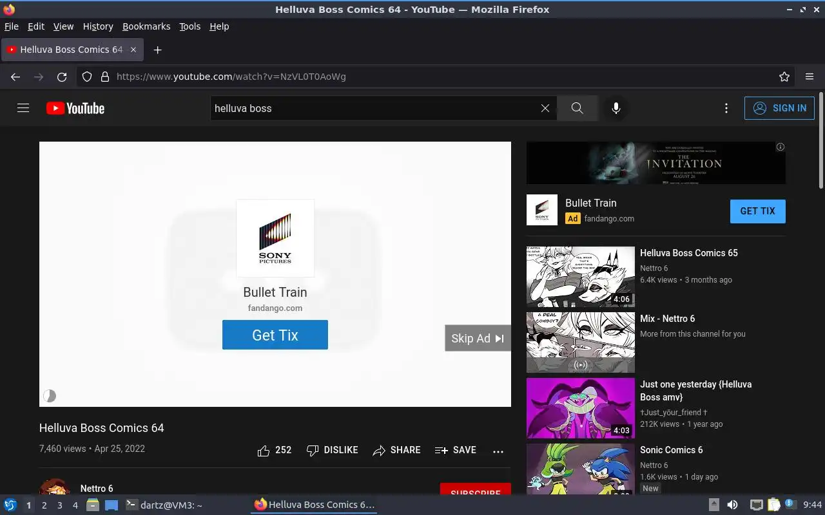Open YouTube settings three-dot menu
Screen dimensions: 825x515
(x=726, y=108)
